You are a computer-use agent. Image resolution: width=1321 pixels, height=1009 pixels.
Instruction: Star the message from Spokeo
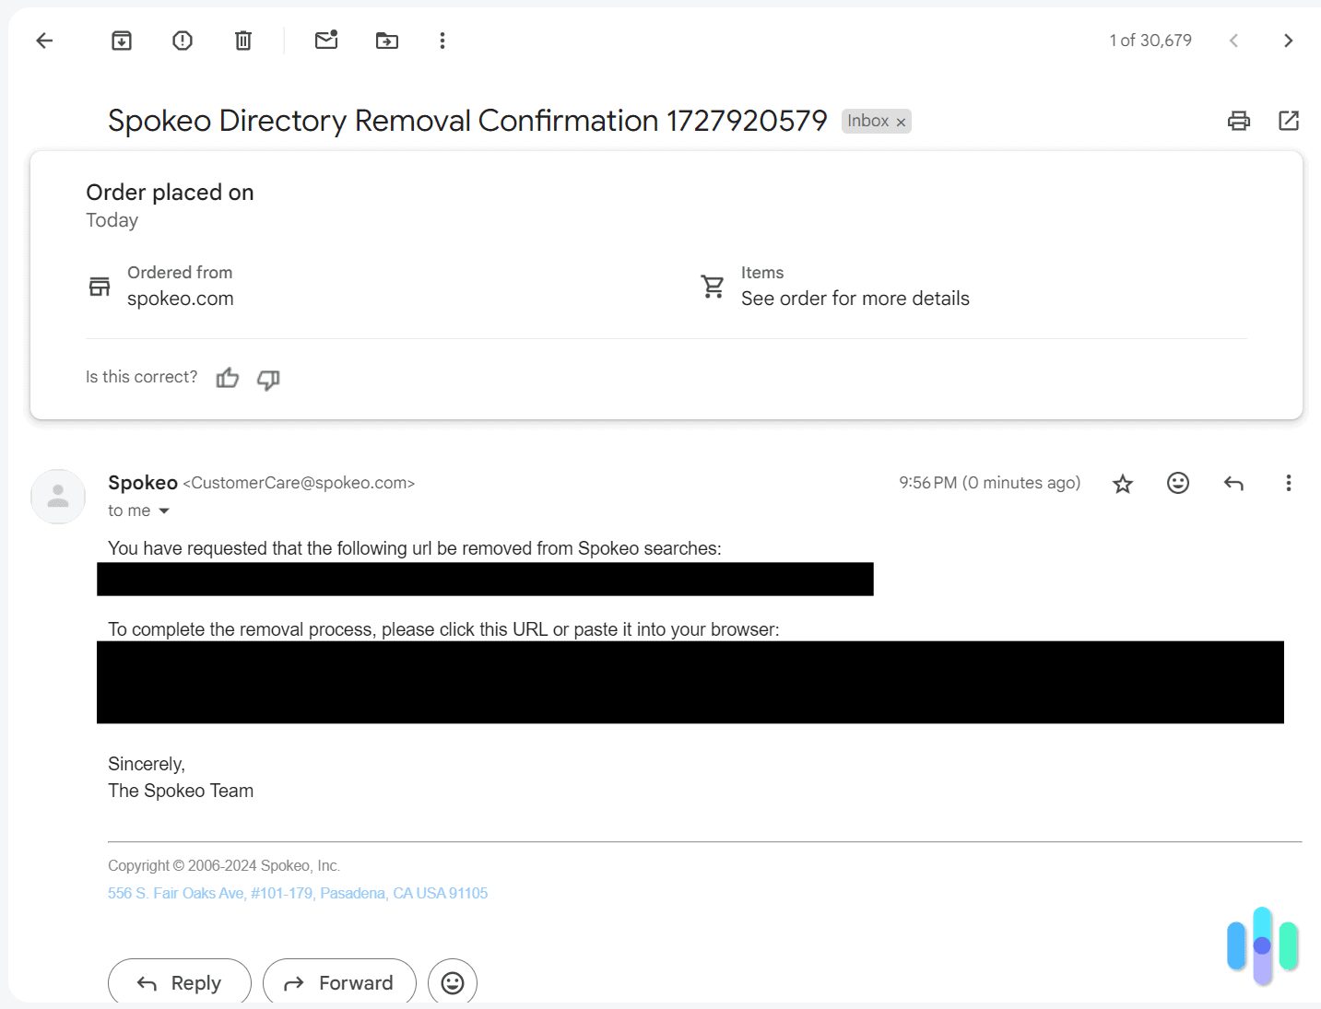(1122, 483)
